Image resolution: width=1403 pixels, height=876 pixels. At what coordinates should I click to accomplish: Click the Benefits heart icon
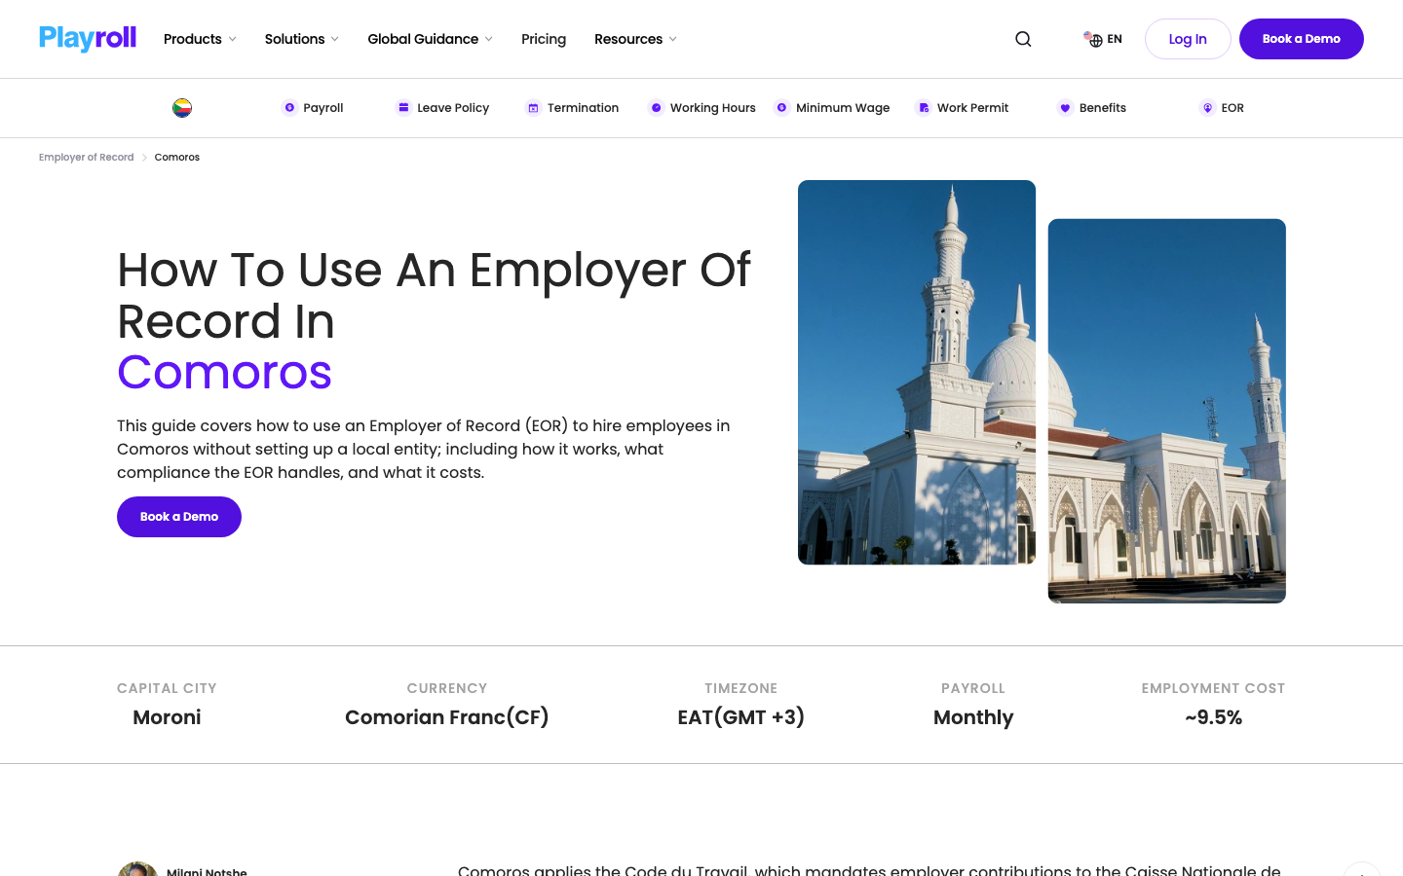pos(1065,108)
